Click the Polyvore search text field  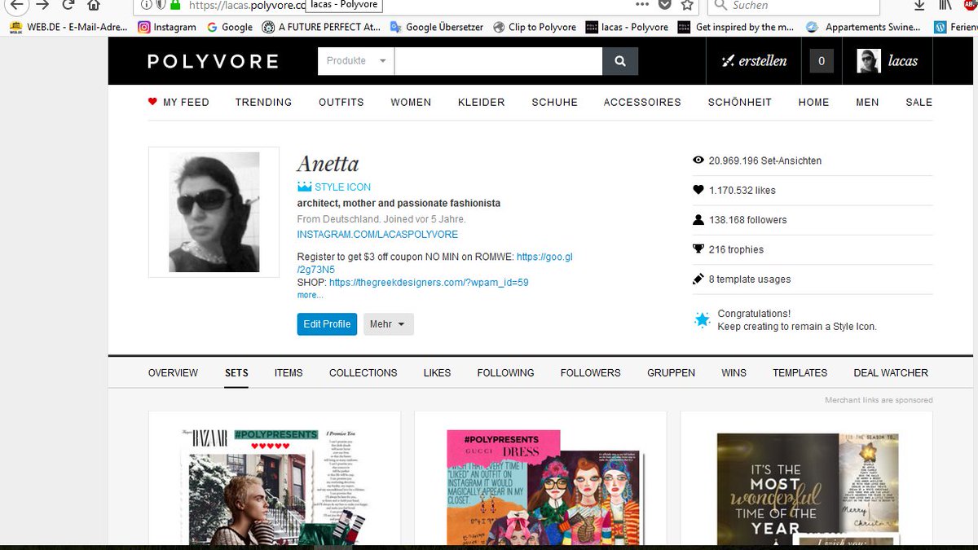pos(498,61)
